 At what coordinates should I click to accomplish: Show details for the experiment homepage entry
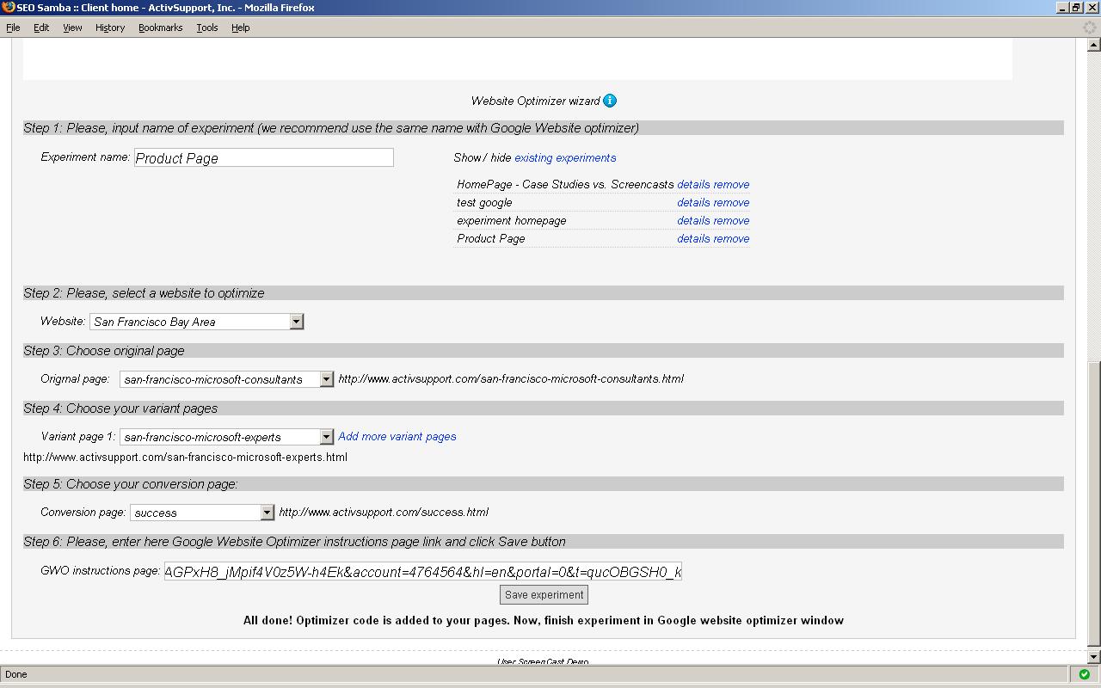tap(693, 221)
